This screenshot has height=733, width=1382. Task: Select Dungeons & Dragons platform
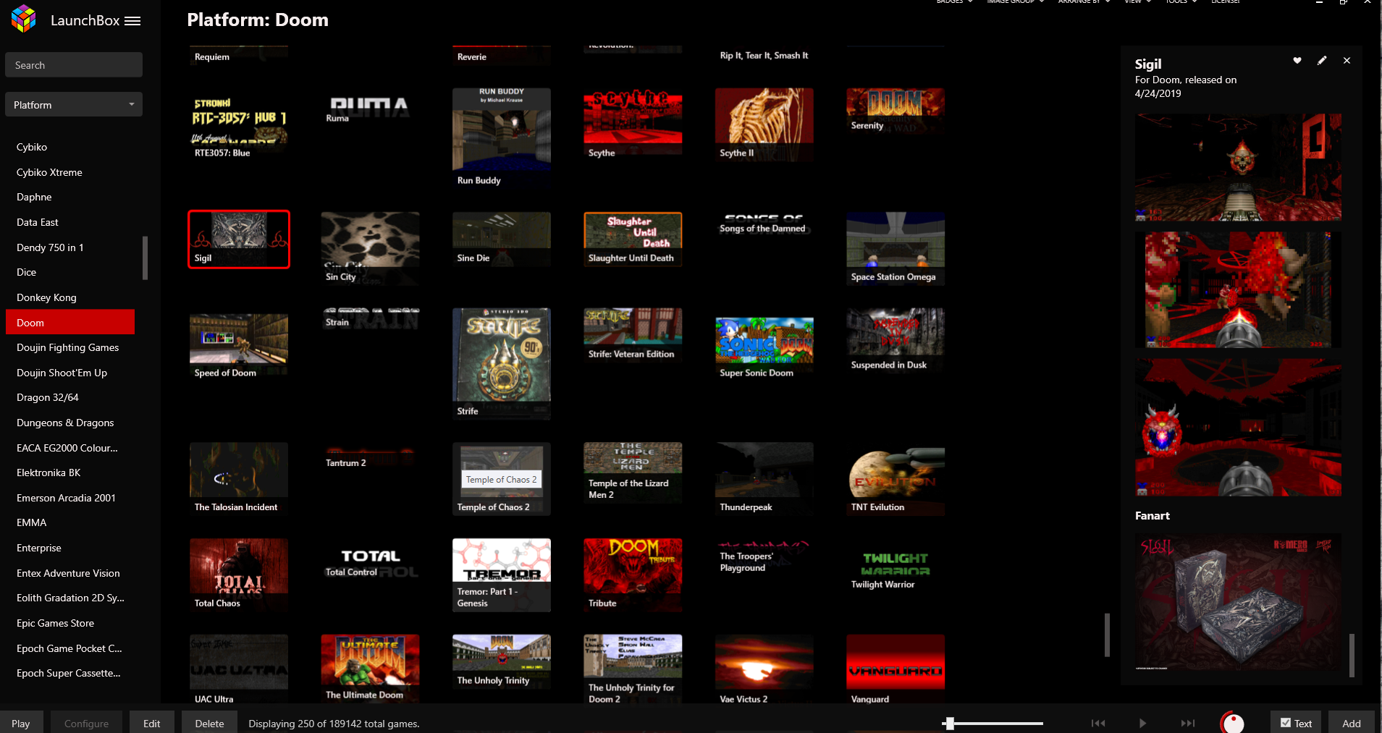pos(70,423)
